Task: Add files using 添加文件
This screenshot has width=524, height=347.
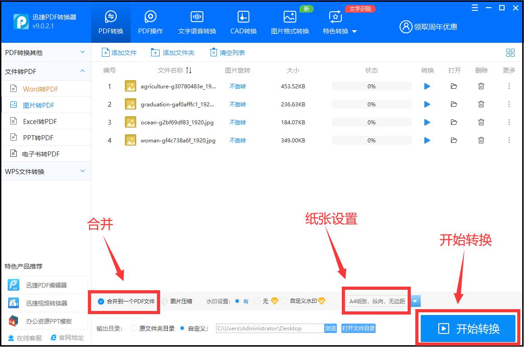Action: click(x=119, y=52)
